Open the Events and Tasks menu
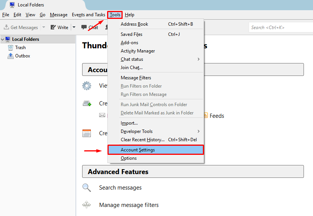313x216 pixels. [89, 15]
